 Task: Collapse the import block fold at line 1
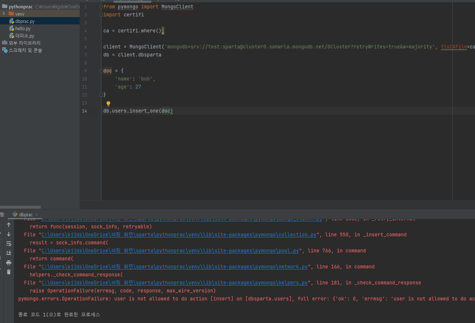[x=101, y=7]
